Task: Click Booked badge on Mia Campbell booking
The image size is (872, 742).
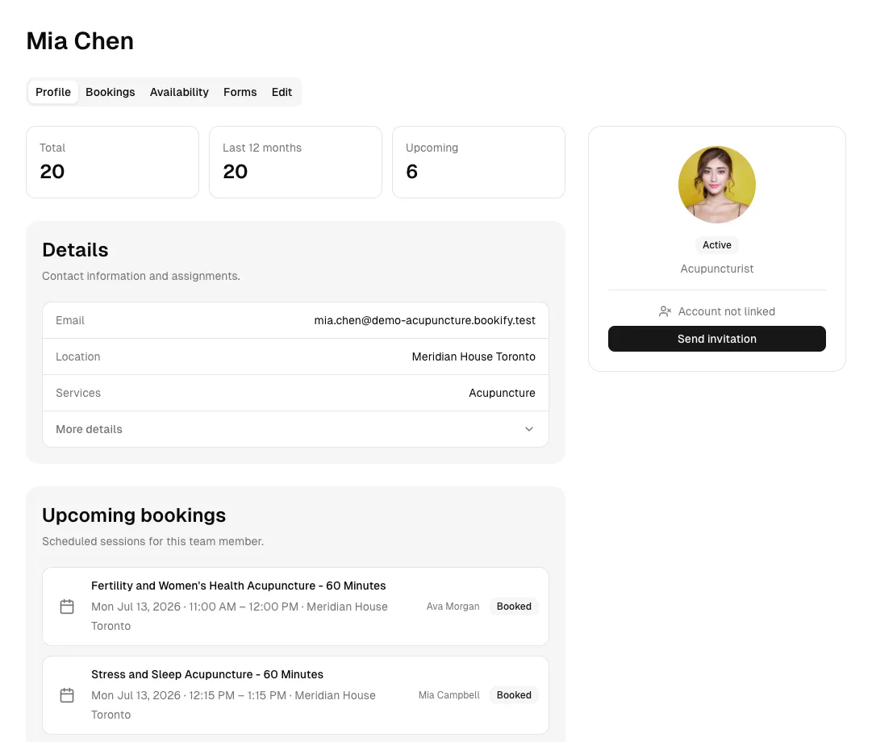Action: point(514,694)
